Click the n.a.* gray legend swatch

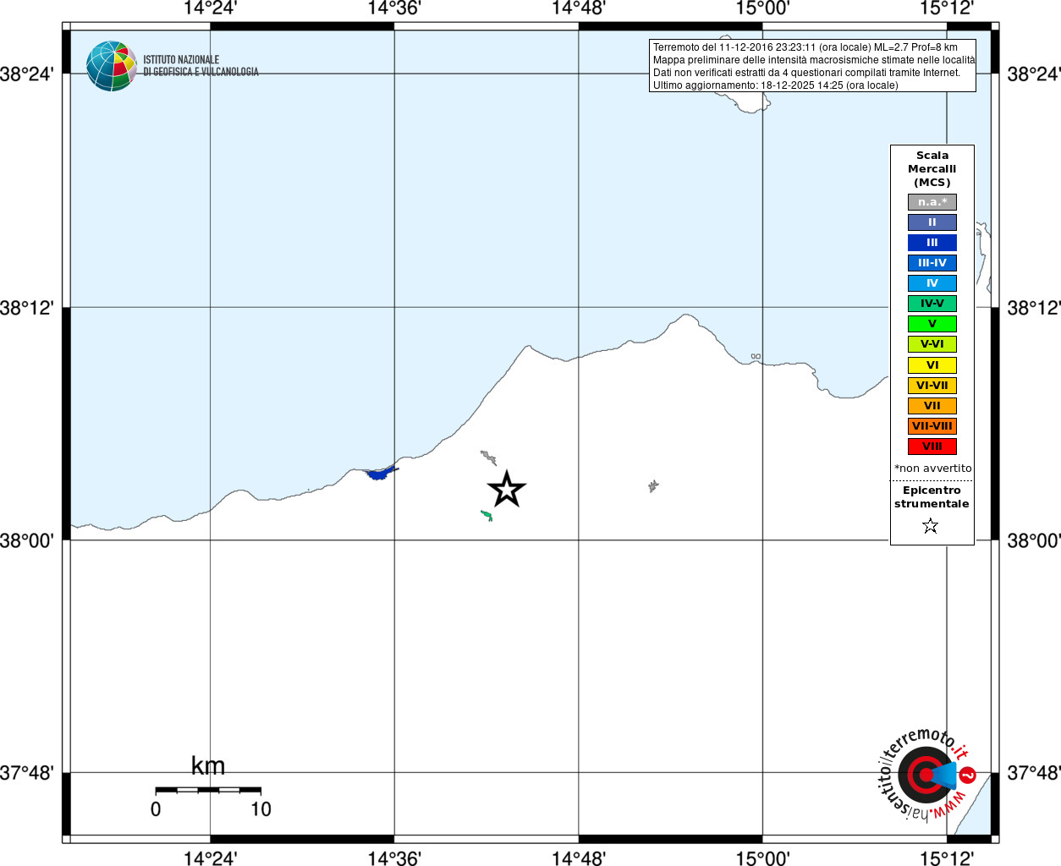[932, 202]
